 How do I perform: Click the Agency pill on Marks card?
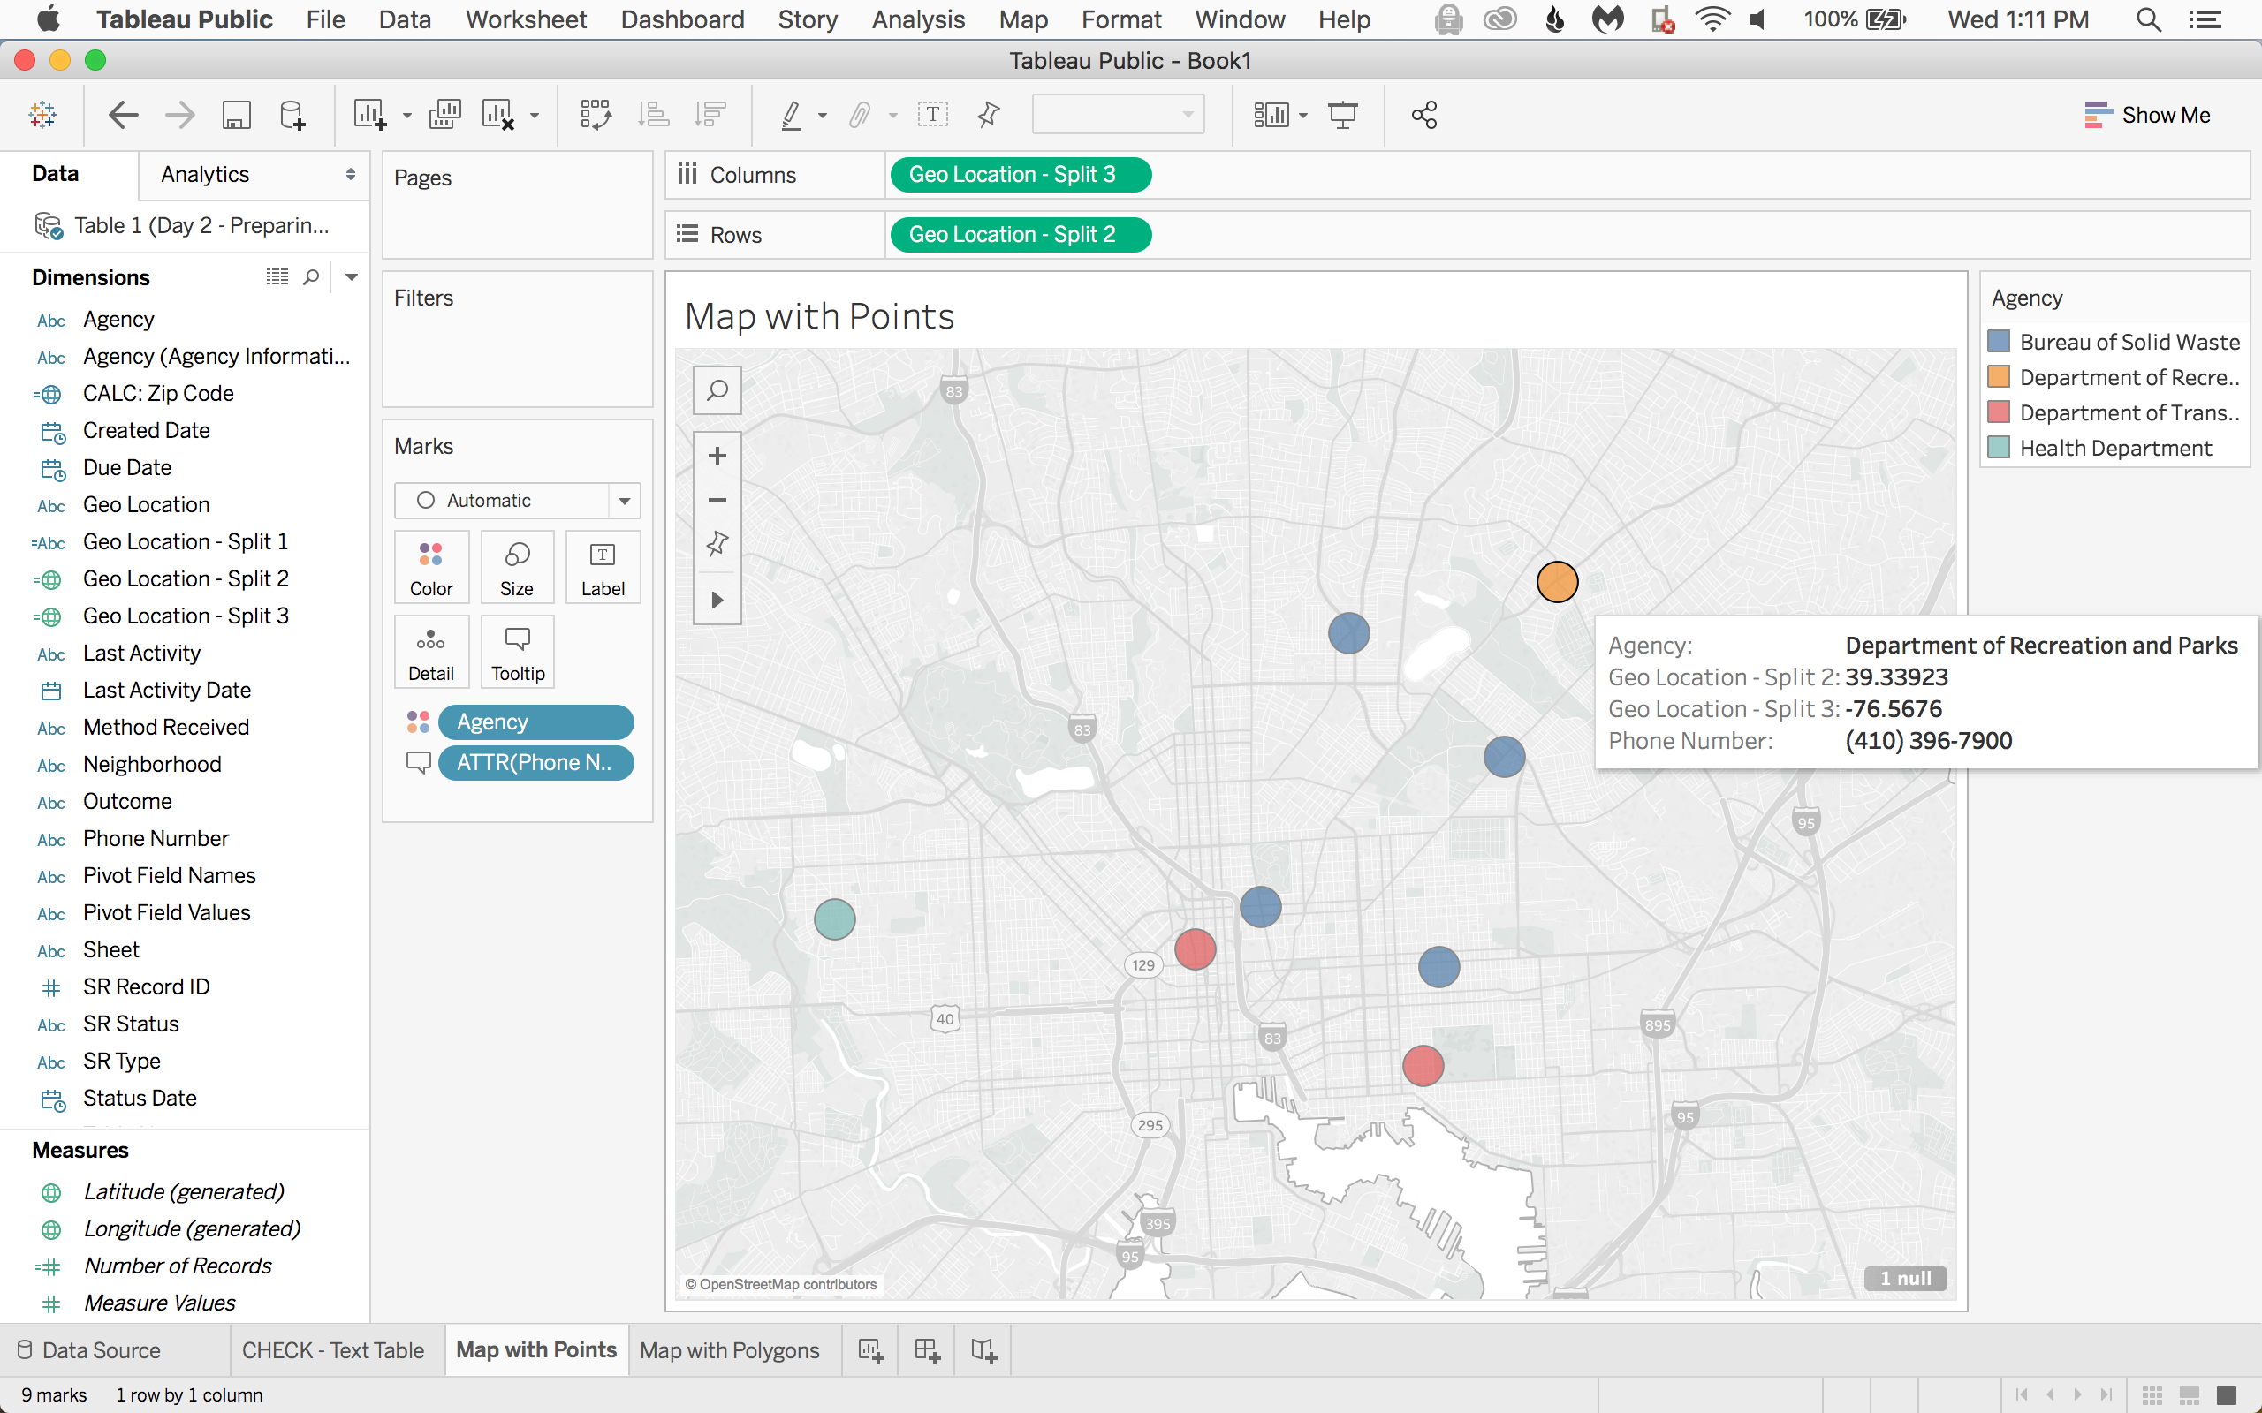click(535, 722)
